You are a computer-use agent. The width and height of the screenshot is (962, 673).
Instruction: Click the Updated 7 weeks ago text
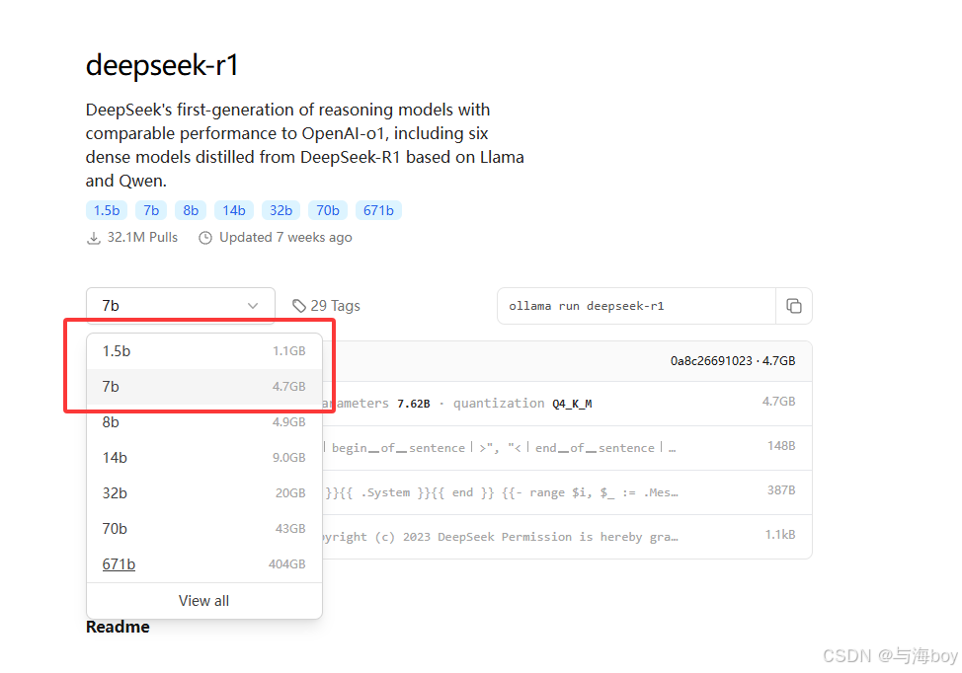(285, 237)
